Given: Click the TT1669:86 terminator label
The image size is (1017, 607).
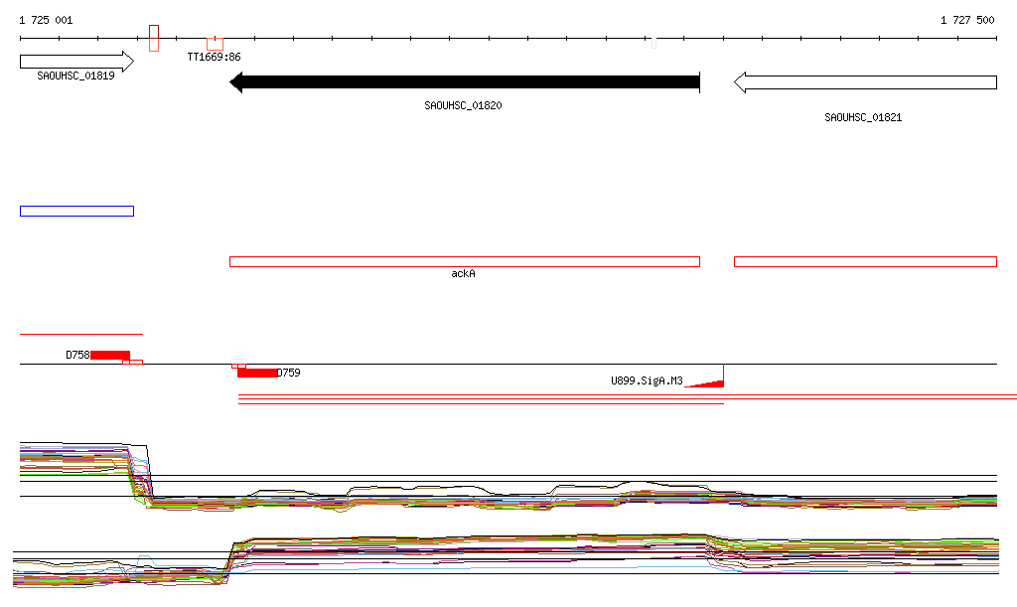Looking at the screenshot, I should [215, 57].
